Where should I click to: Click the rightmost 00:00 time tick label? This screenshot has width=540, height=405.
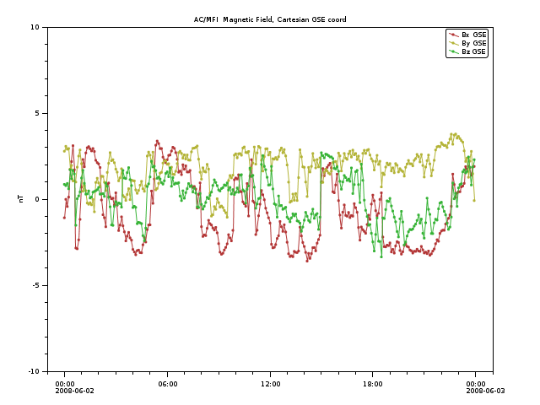476,384
